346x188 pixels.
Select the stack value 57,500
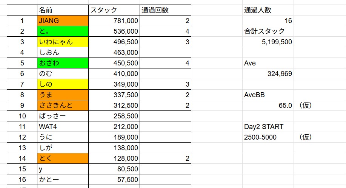(114, 180)
